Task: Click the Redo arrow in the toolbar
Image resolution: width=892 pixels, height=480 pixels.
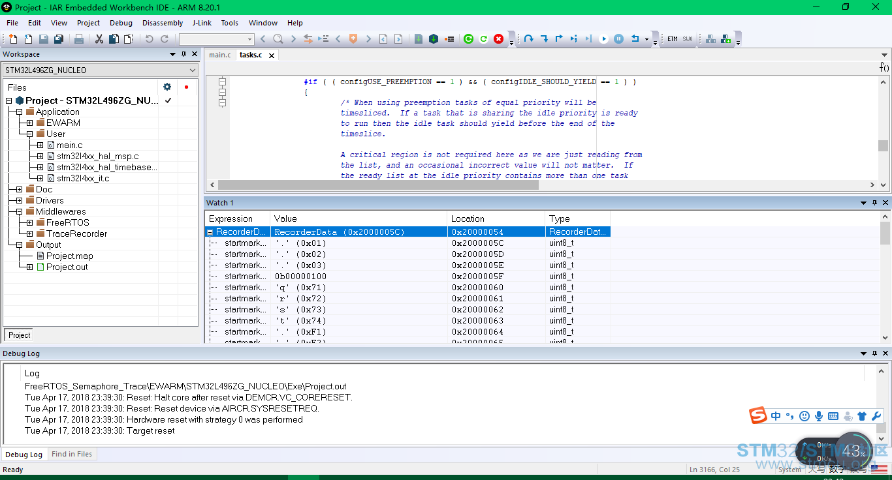Action: pyautogui.click(x=165, y=39)
